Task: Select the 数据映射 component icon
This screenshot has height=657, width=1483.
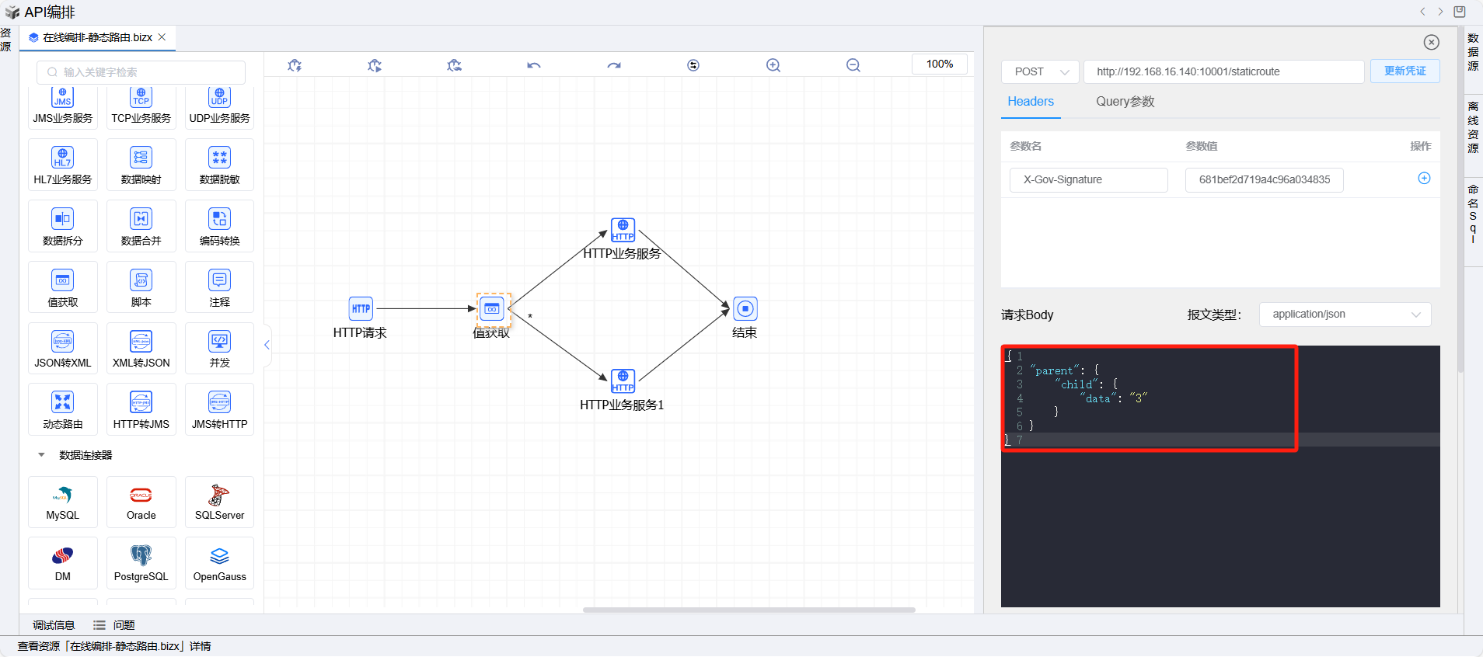Action: click(x=141, y=158)
